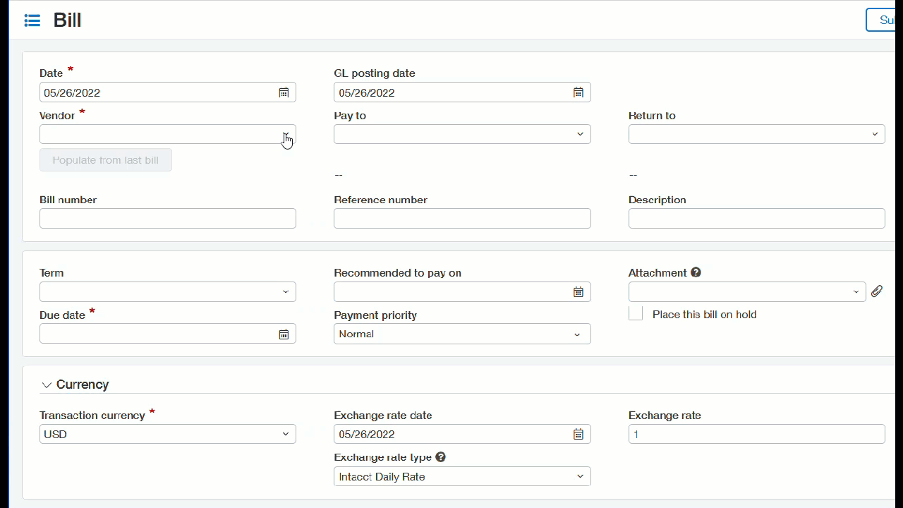Collapse the Currency section
903x508 pixels.
[47, 385]
